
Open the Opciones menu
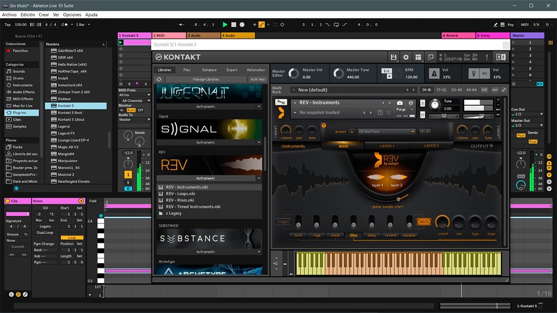pos(72,15)
